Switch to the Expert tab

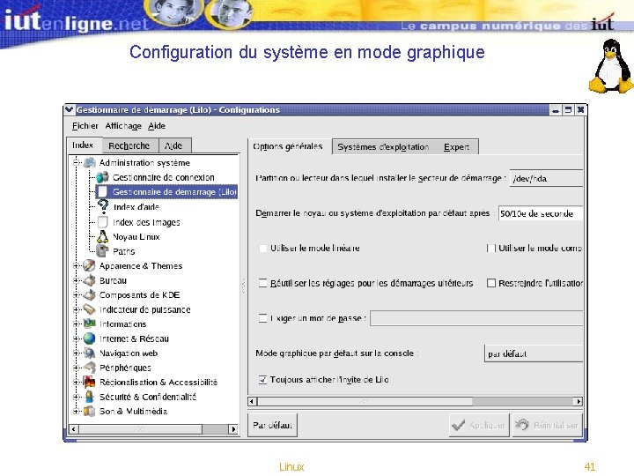click(x=456, y=147)
